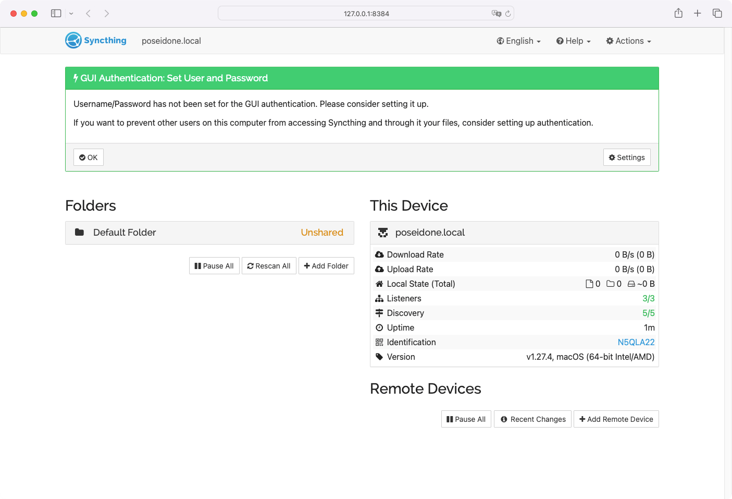Open the English language dropdown
The height and width of the screenshot is (499, 732).
[518, 41]
